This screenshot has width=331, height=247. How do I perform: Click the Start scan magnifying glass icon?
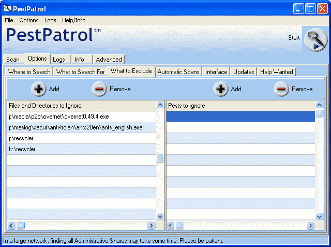point(316,39)
